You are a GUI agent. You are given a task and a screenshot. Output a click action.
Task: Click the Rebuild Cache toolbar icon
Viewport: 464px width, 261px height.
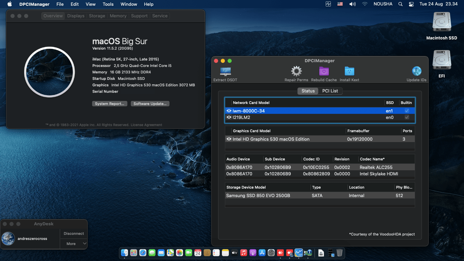324,71
